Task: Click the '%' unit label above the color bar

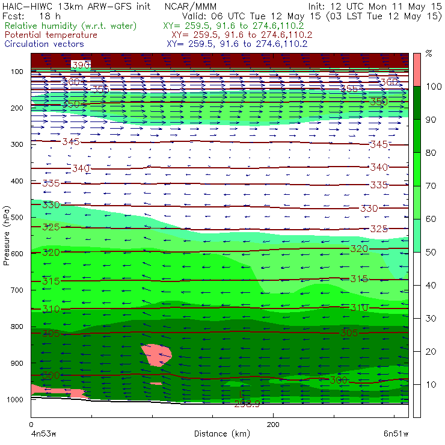Action: pos(429,54)
